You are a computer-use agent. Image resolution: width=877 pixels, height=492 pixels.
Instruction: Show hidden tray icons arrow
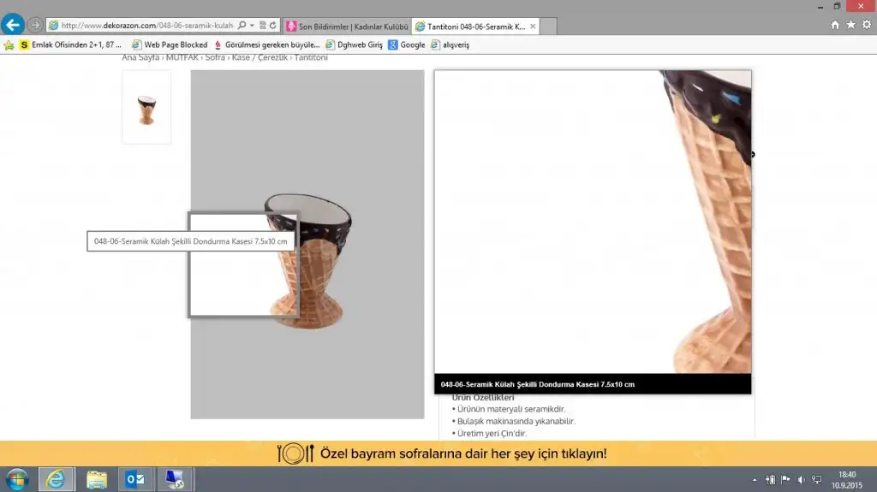(754, 479)
